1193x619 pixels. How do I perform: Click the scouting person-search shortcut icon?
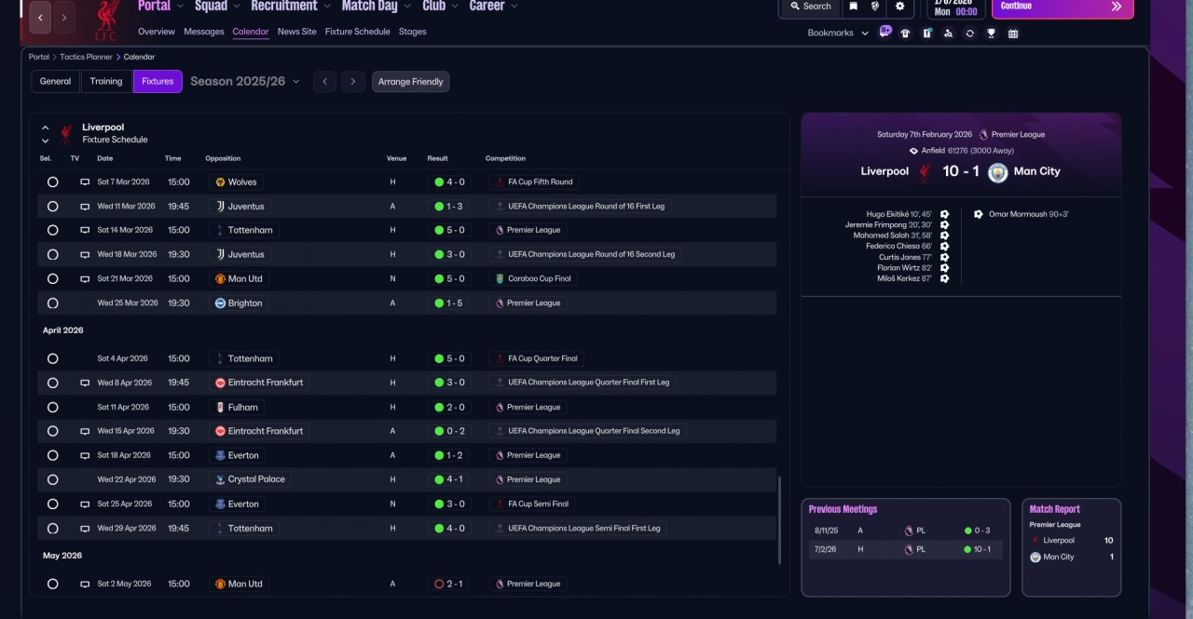click(948, 34)
